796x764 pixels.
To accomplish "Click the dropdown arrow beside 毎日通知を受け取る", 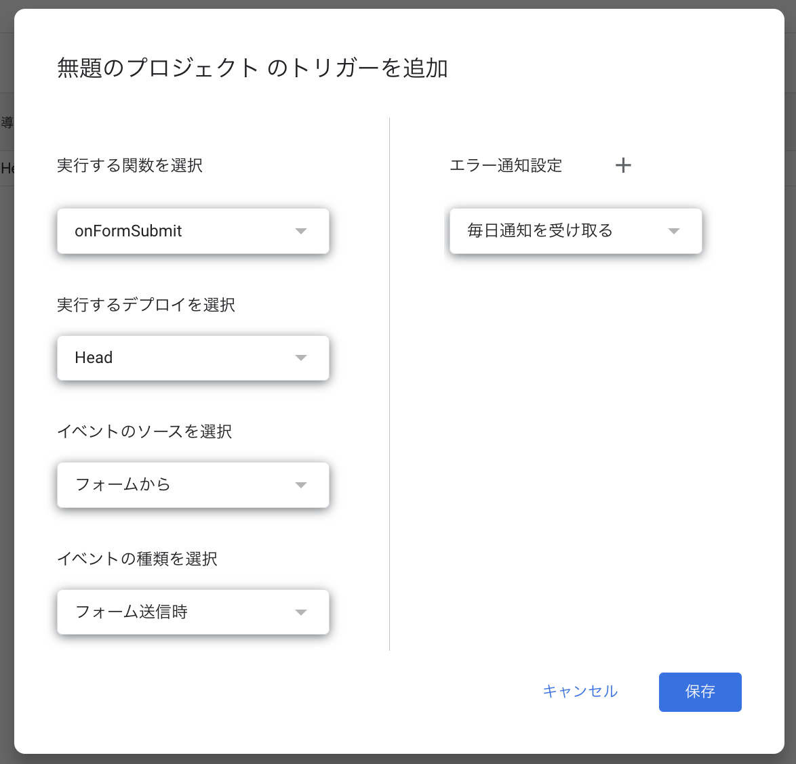I will (x=673, y=231).
